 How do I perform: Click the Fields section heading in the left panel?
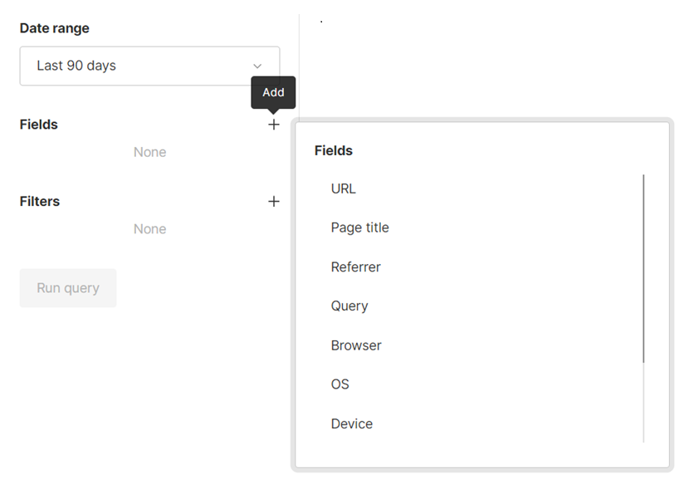pyautogui.click(x=39, y=125)
